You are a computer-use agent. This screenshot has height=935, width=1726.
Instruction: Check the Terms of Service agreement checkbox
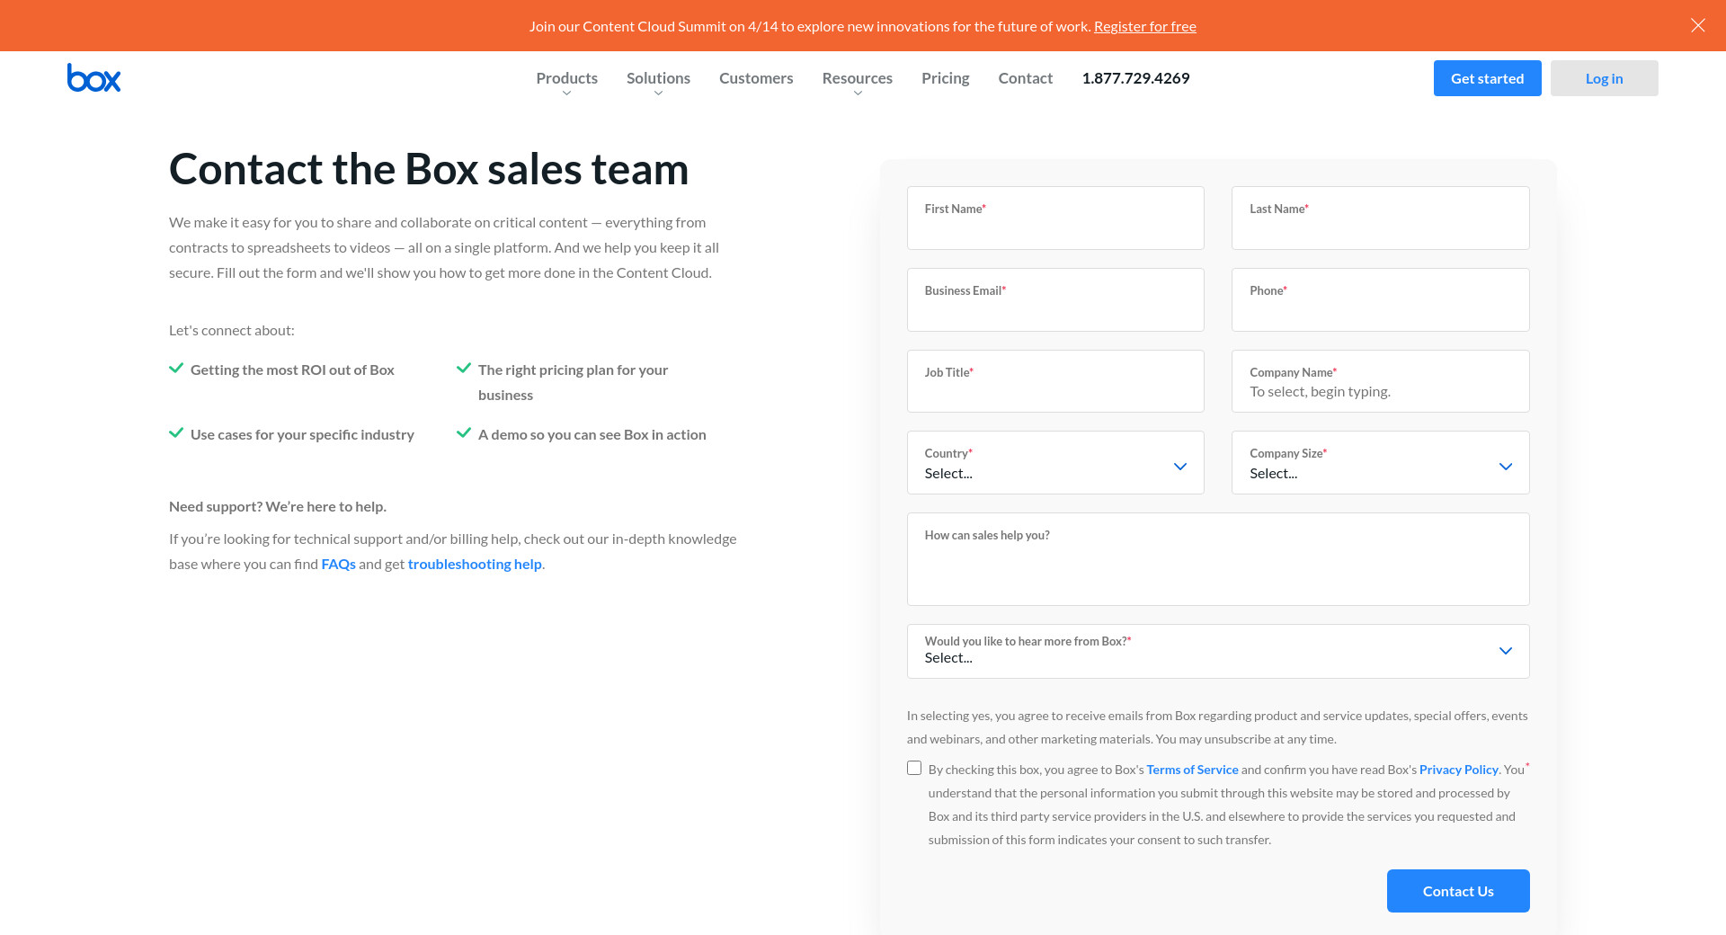click(914, 768)
